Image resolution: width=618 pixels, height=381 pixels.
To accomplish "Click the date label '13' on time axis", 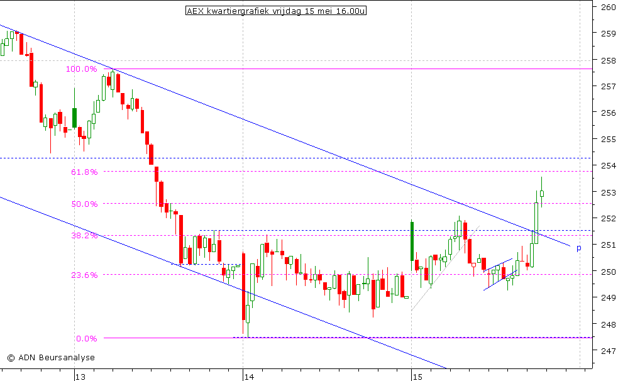I will (80, 377).
